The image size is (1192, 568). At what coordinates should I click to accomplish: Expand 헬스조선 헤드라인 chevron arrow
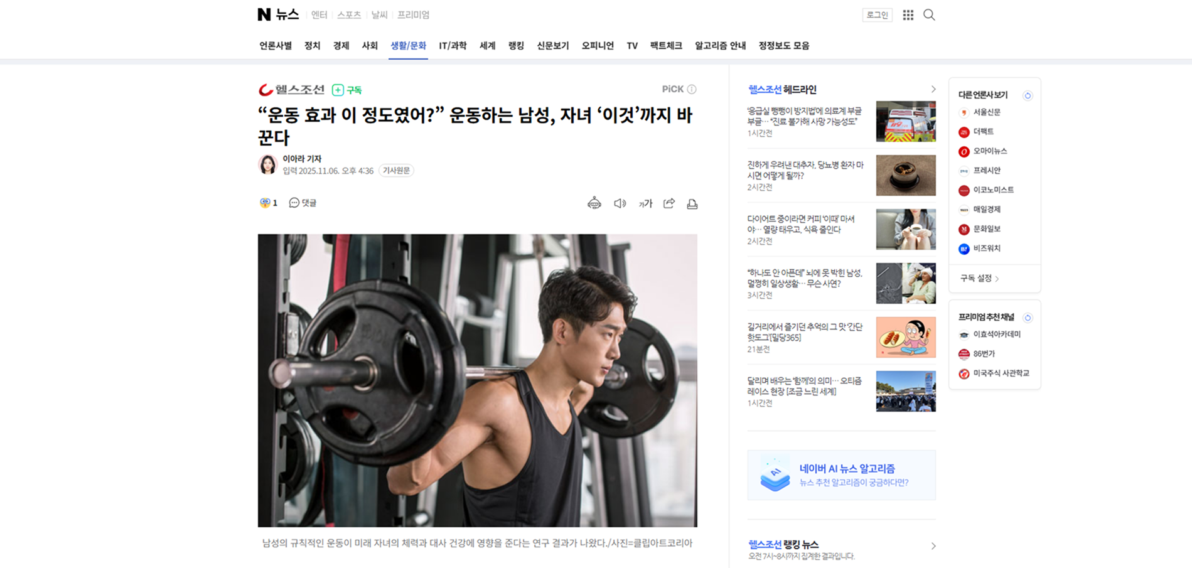click(x=933, y=89)
